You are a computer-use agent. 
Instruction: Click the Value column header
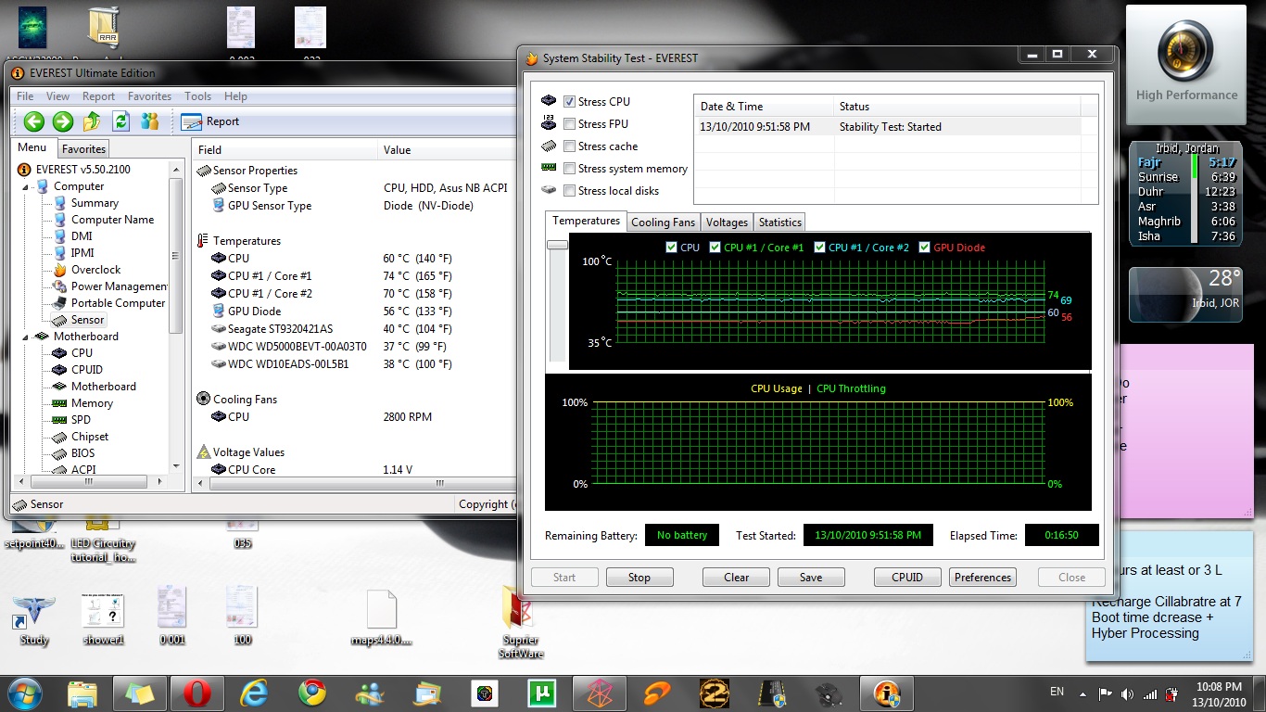pos(447,149)
